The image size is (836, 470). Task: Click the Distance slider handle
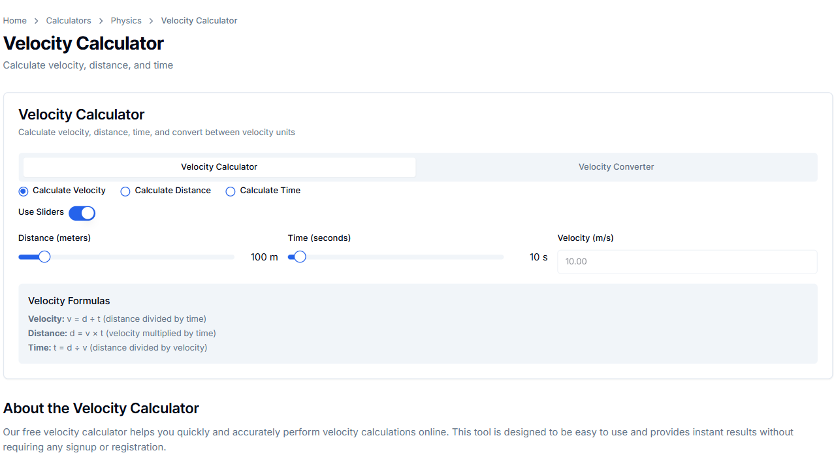[x=44, y=257]
